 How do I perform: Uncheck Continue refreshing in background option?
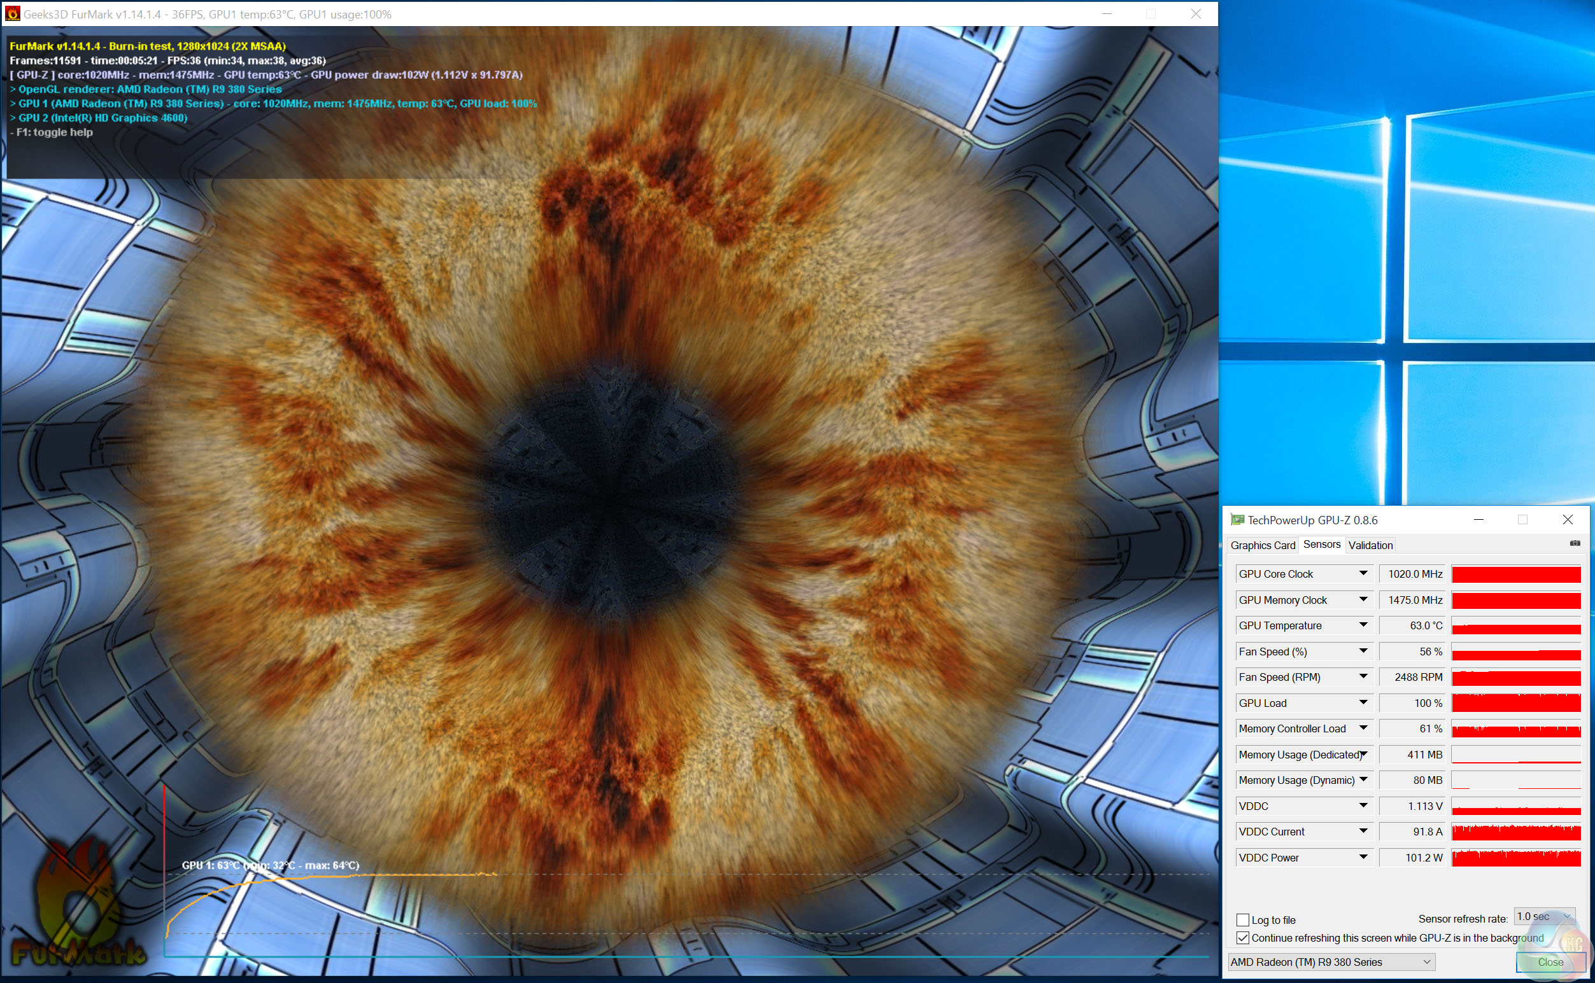(x=1242, y=937)
